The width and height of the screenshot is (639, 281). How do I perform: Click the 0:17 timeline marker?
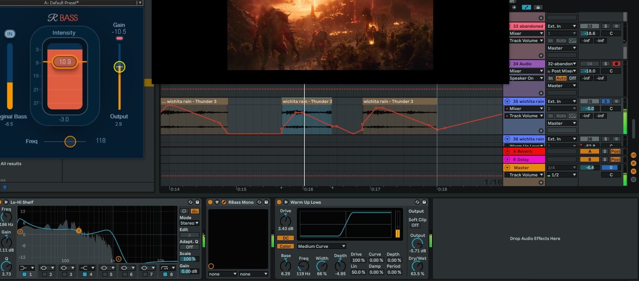376,189
